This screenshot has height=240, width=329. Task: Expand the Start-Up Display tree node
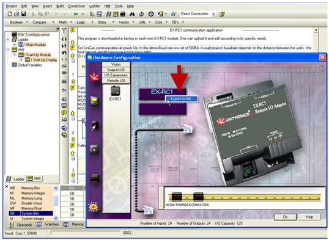click(21, 60)
